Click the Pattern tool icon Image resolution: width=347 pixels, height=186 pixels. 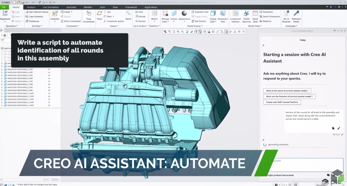[154, 14]
